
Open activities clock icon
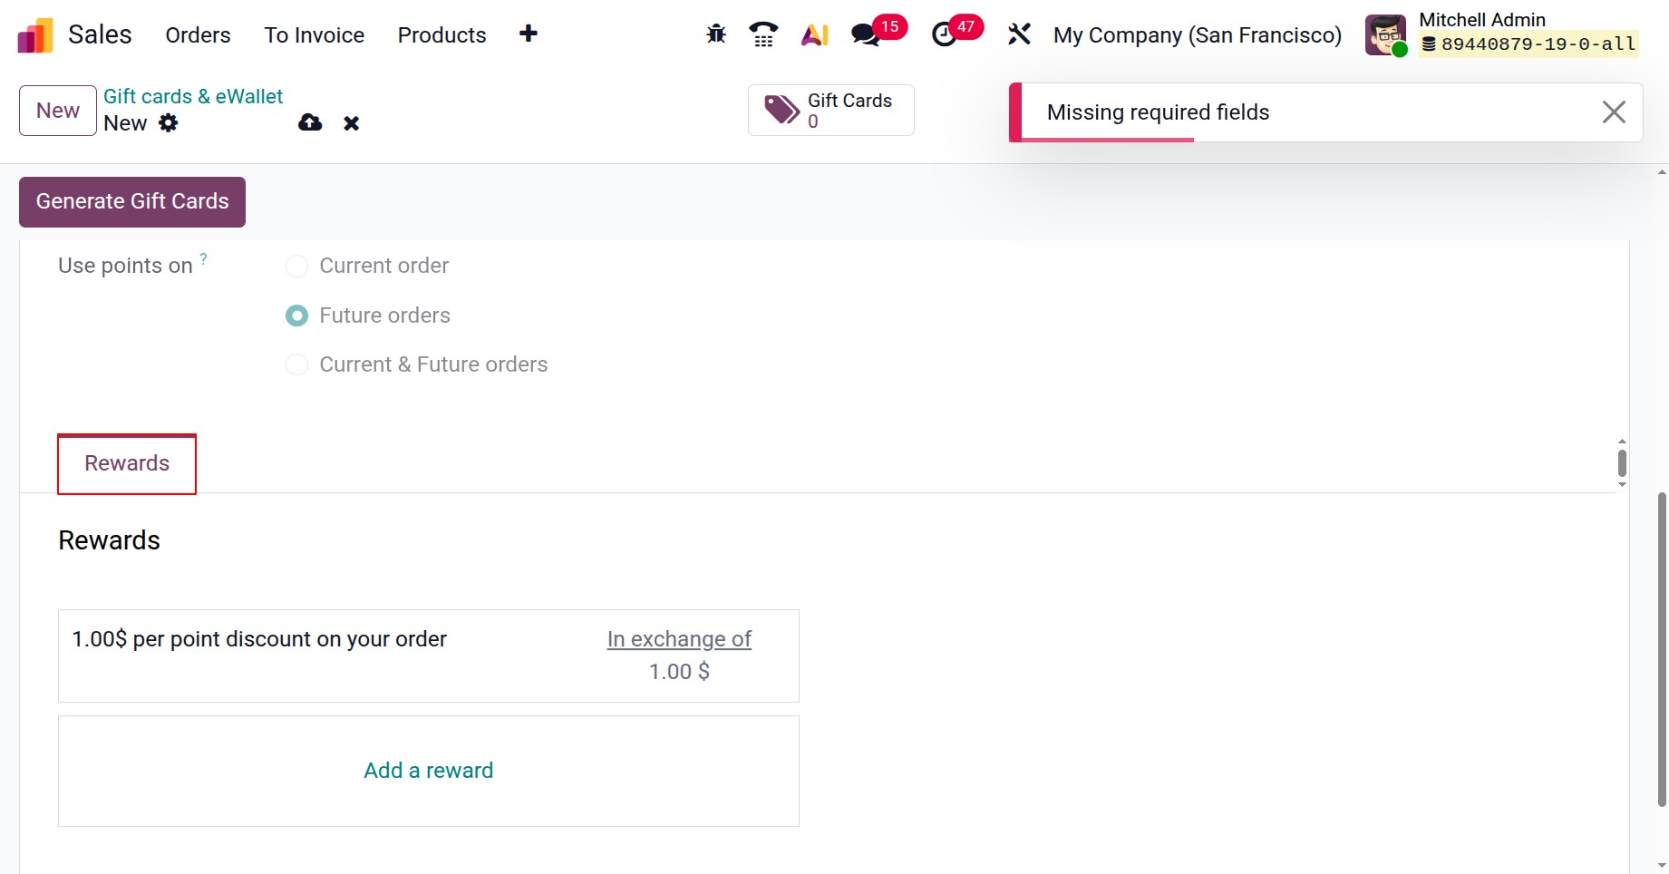[x=944, y=34]
